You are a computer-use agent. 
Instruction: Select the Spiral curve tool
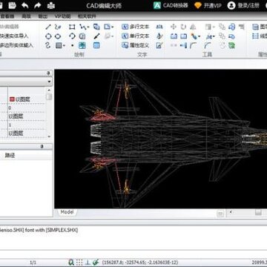(48, 45)
